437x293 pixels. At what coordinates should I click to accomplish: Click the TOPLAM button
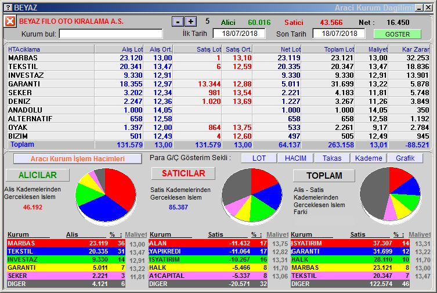(324, 175)
